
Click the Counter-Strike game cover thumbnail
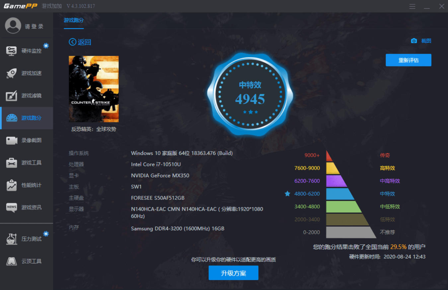(94, 89)
